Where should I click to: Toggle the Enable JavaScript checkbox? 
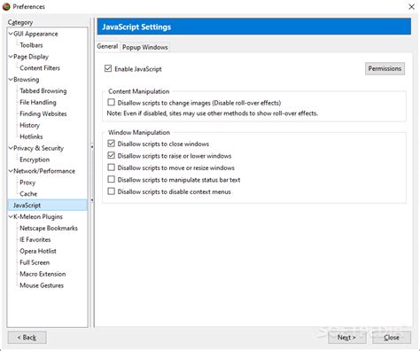(108, 68)
